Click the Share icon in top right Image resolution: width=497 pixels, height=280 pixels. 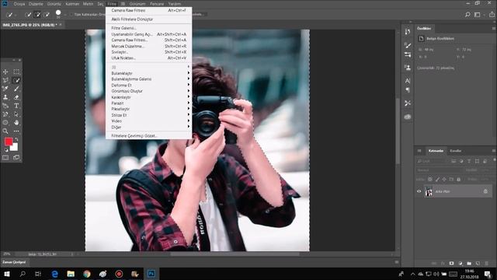tap(492, 14)
